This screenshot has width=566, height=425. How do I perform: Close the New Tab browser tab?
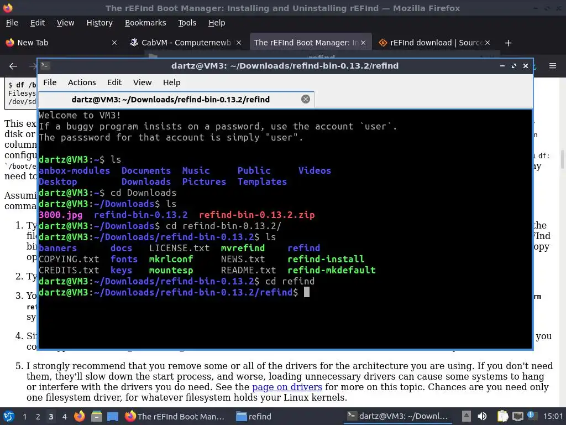114,43
